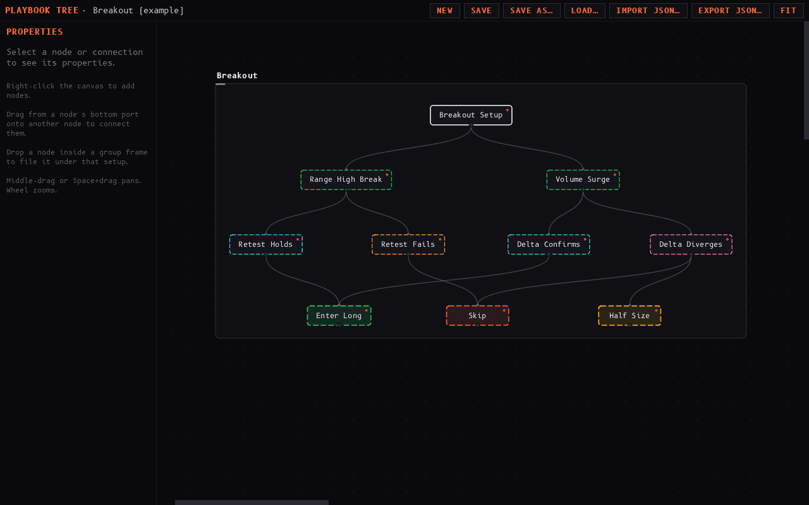The image size is (809, 505).
Task: Click the vertical scrollbar thumb
Action: 806,80
